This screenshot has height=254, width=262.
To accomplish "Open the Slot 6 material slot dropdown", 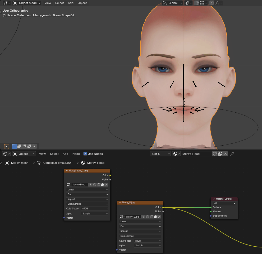I will [160, 154].
